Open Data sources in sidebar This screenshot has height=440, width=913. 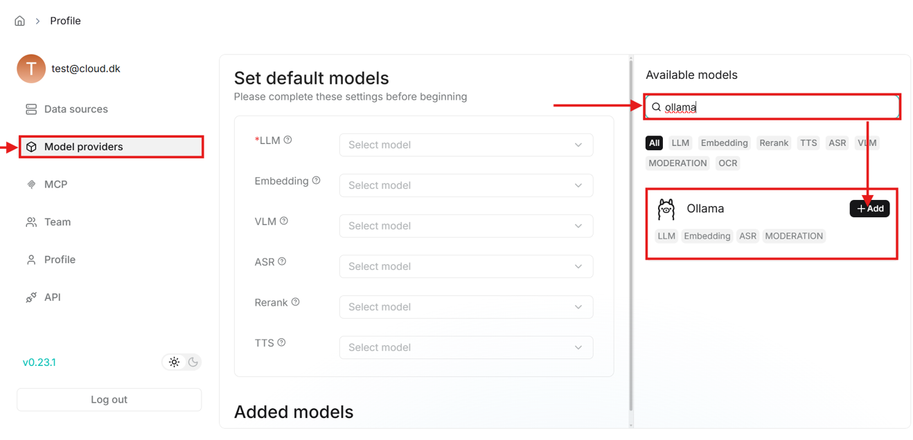pos(76,109)
